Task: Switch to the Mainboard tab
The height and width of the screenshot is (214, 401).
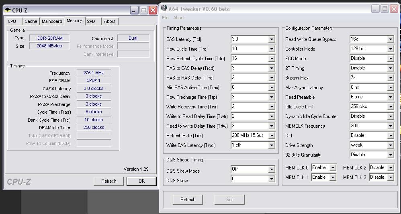Action: pos(52,21)
